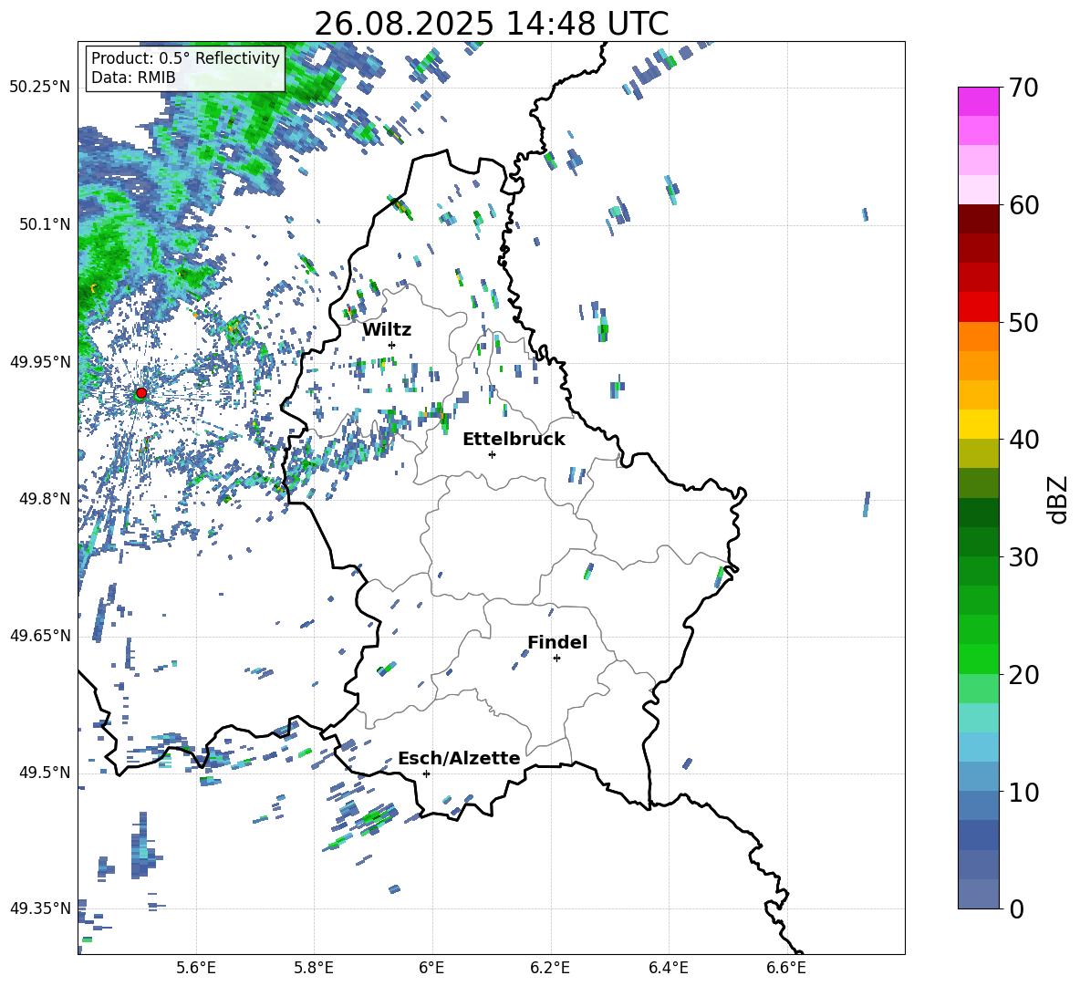Click the 49.35°N latitude label
The width and height of the screenshot is (1080, 986).
click(39, 908)
